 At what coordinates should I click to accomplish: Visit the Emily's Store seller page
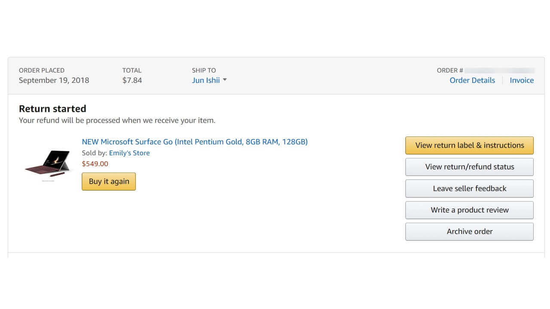tap(129, 153)
